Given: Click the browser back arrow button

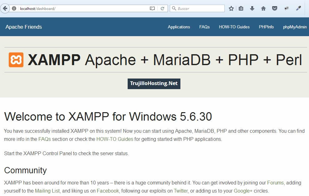Looking at the screenshot, I should (5, 8).
